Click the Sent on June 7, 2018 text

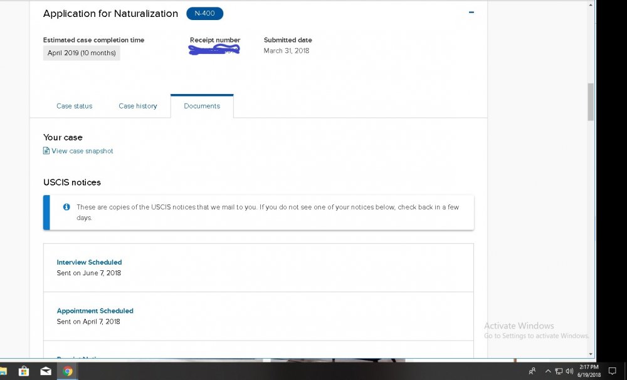[89, 273]
